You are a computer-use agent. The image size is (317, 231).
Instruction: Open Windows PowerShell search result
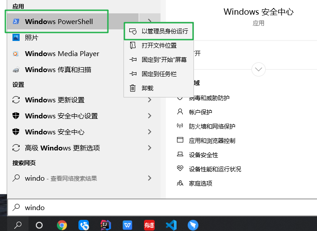(73, 21)
